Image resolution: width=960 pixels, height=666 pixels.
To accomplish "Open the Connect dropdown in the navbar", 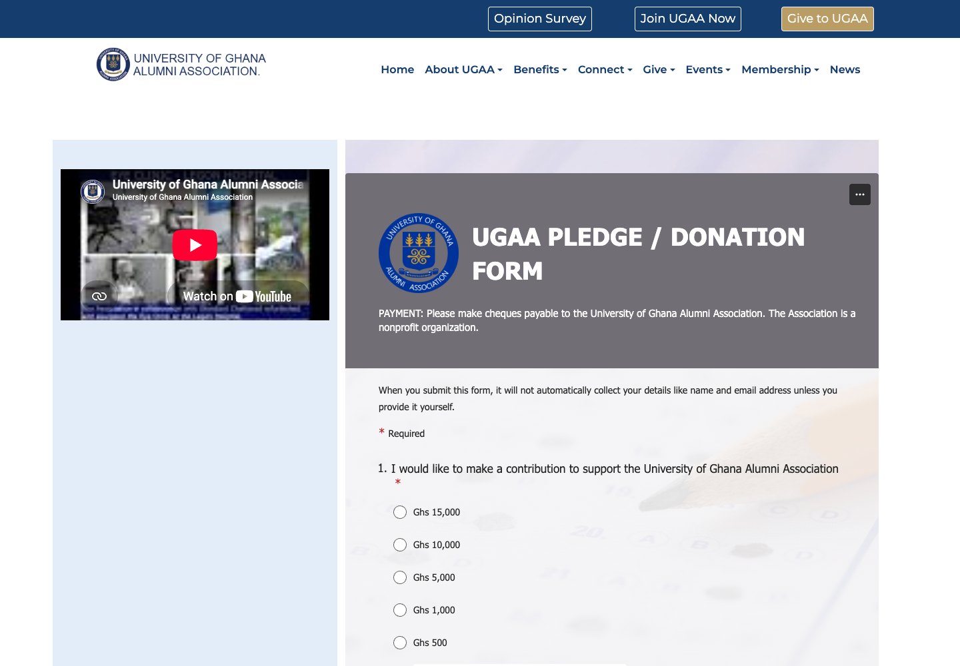I will 605,69.
